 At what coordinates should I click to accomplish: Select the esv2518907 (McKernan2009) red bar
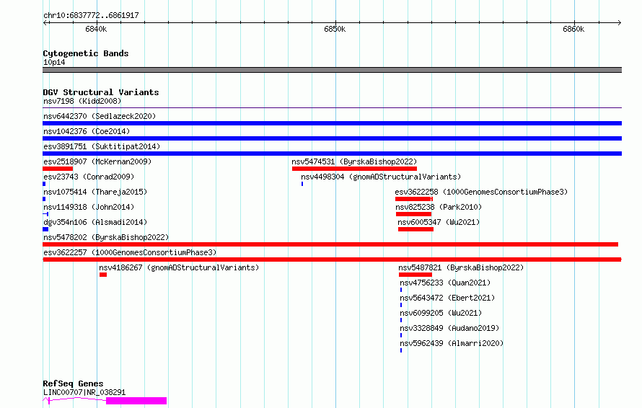click(x=58, y=169)
